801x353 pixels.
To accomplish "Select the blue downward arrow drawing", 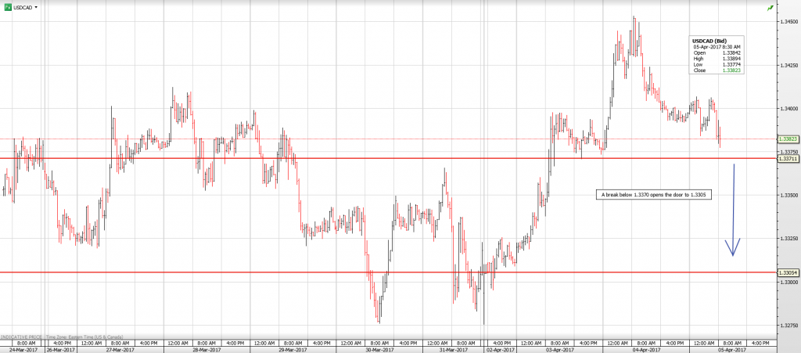I will 734,210.
